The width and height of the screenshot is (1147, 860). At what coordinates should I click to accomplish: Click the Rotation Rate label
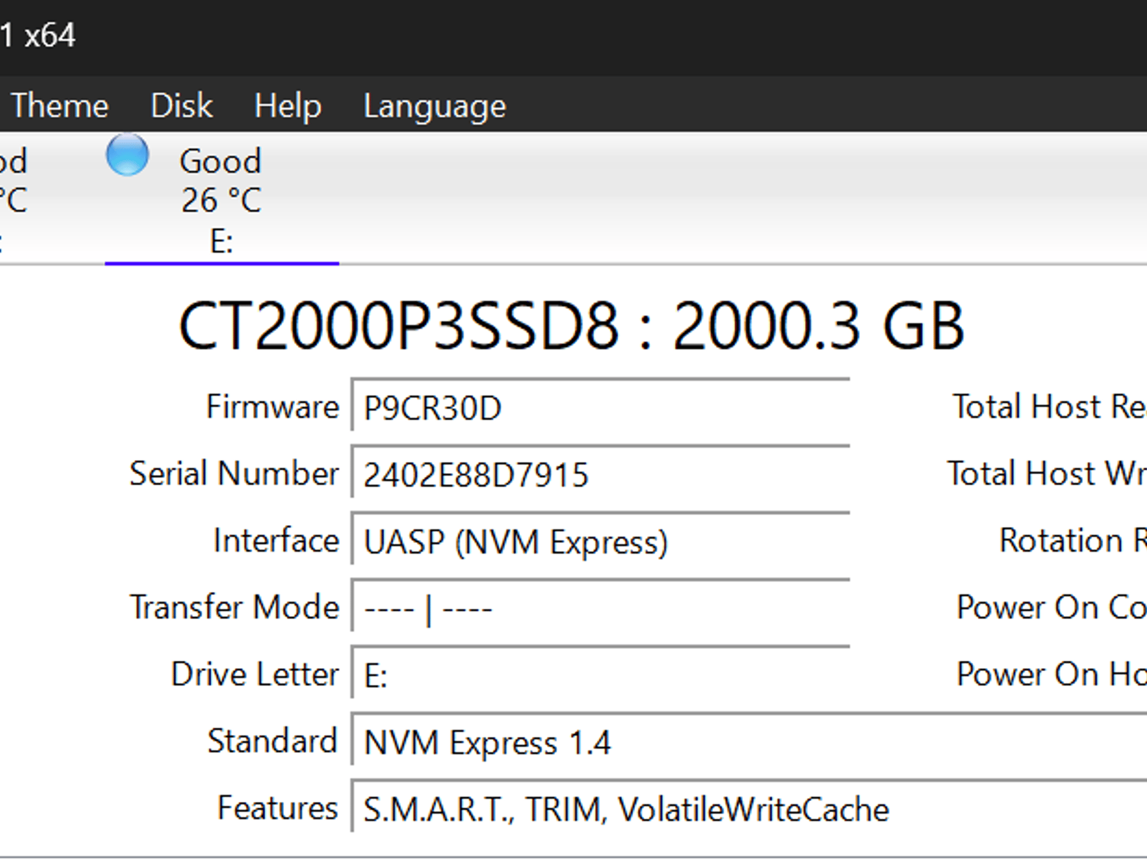click(x=1073, y=540)
